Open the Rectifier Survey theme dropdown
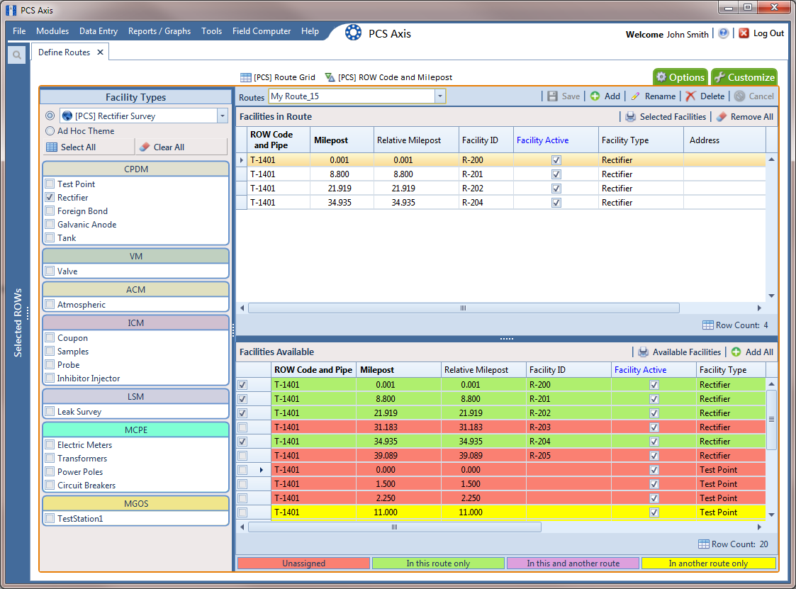Viewport: 796px width, 589px height. tap(223, 116)
